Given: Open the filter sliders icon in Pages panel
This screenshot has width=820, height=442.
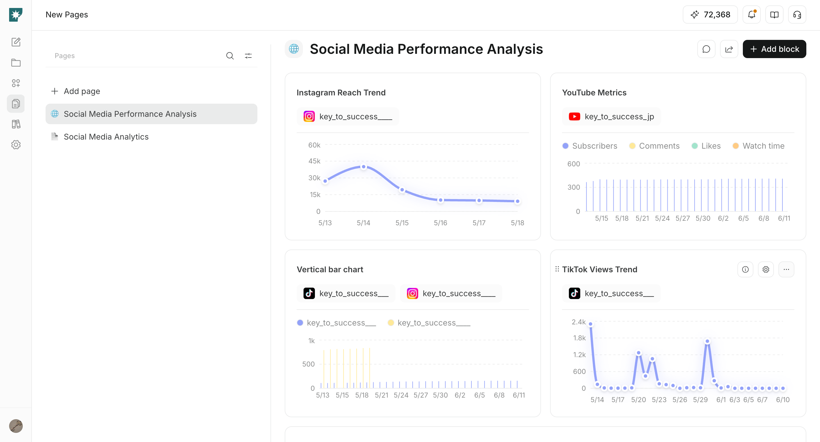Looking at the screenshot, I should (248, 56).
